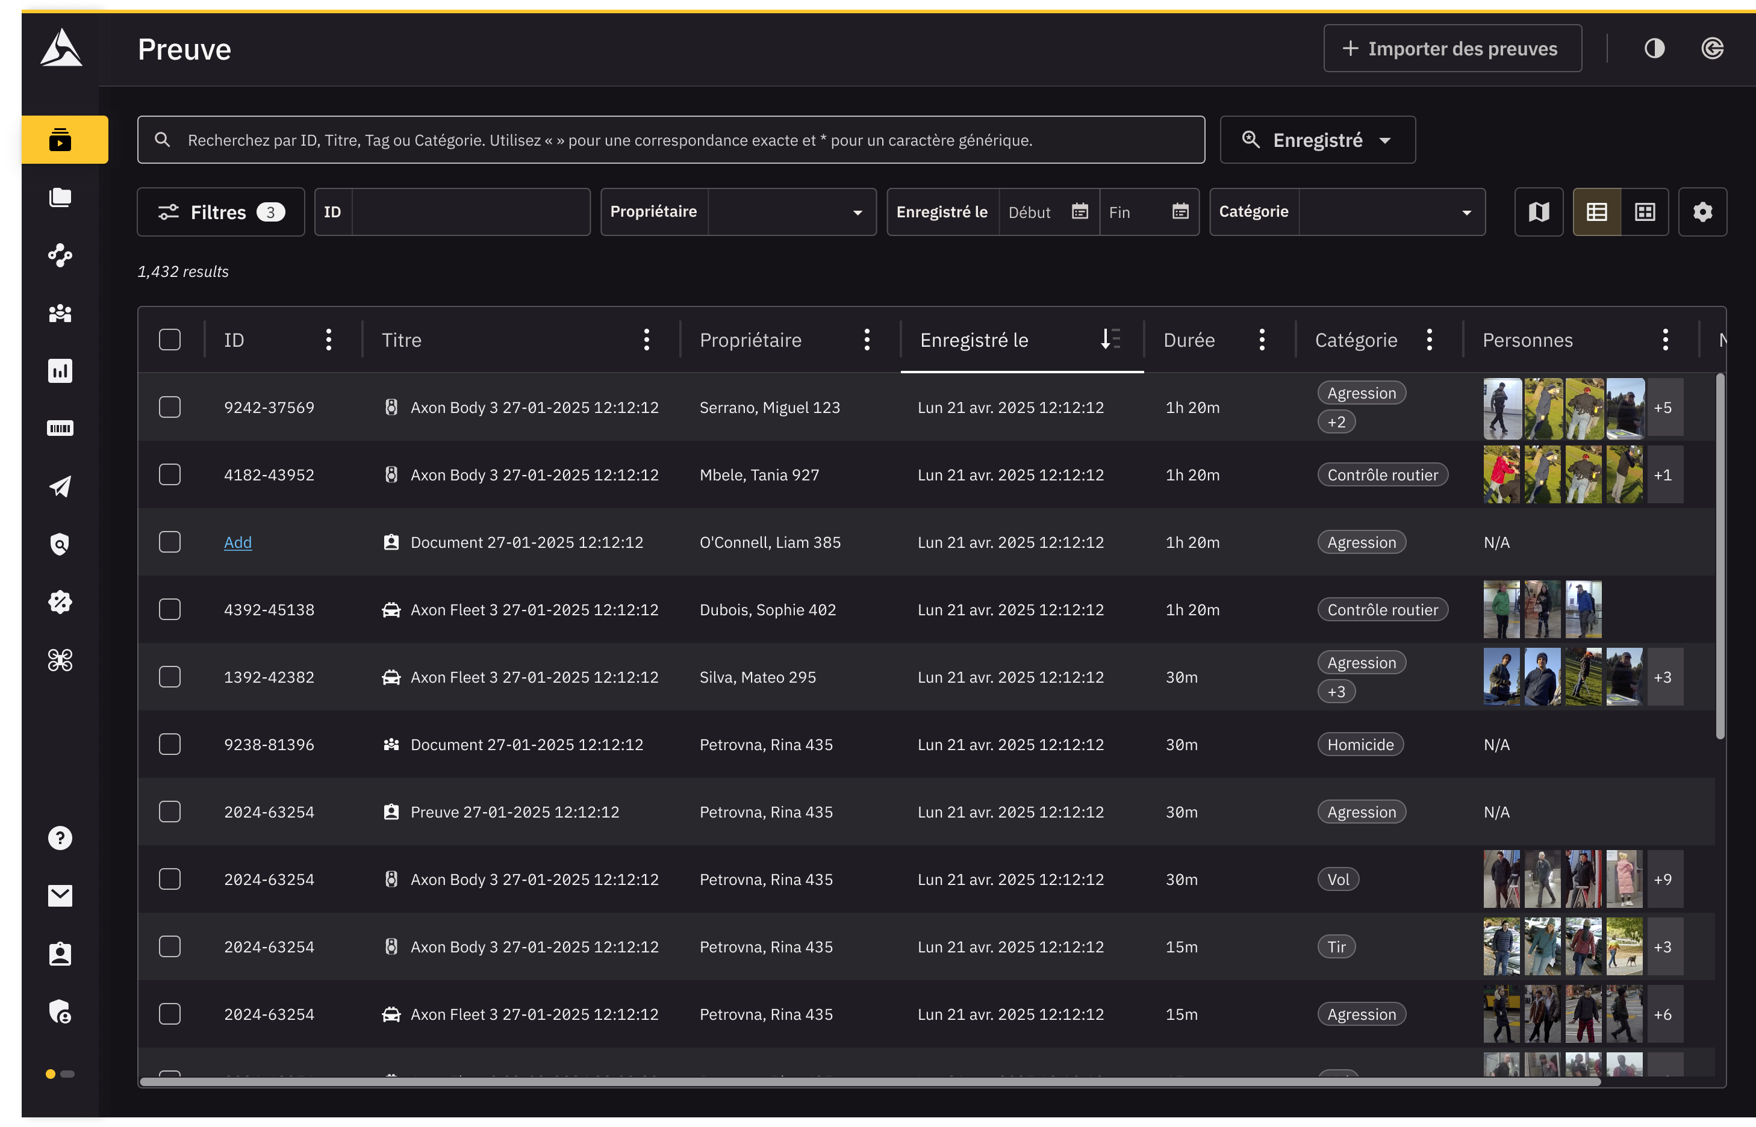The width and height of the screenshot is (1756, 1127).
Task: Open table settings gear icon
Action: 1702,213
